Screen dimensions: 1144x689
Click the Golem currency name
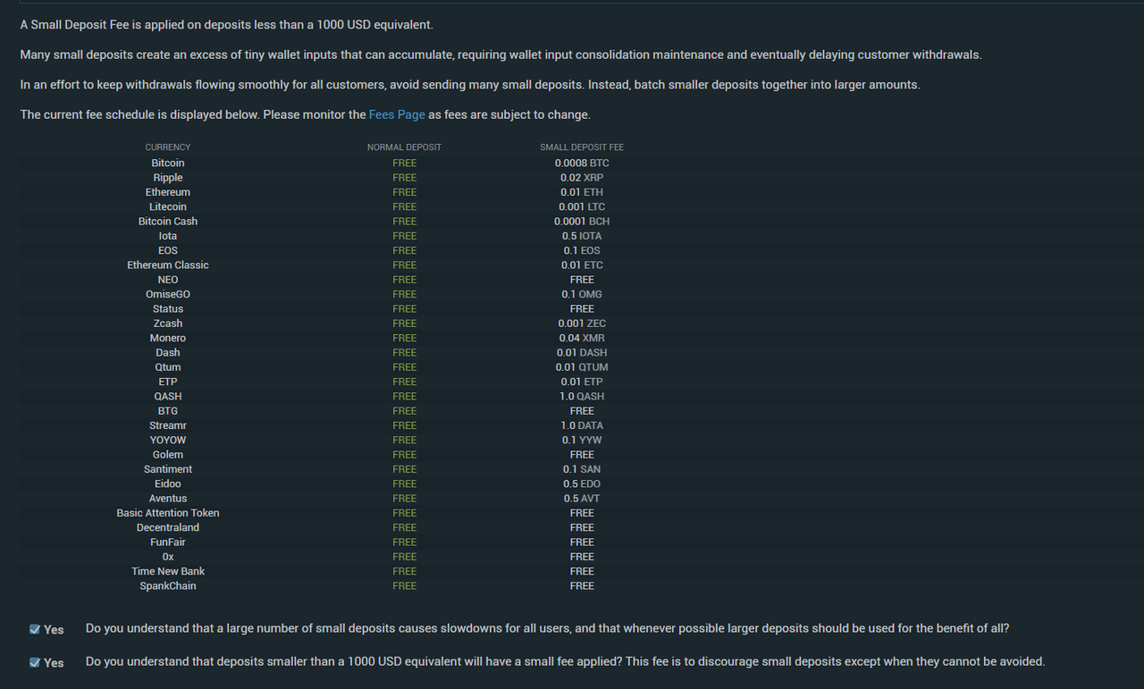click(x=168, y=455)
